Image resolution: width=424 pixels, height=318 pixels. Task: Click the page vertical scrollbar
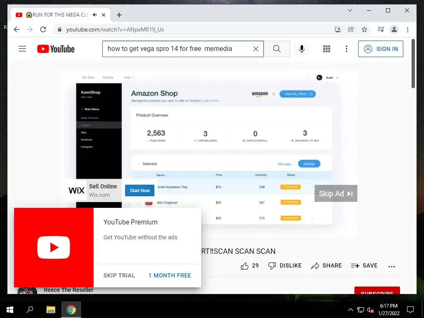(x=413, y=63)
